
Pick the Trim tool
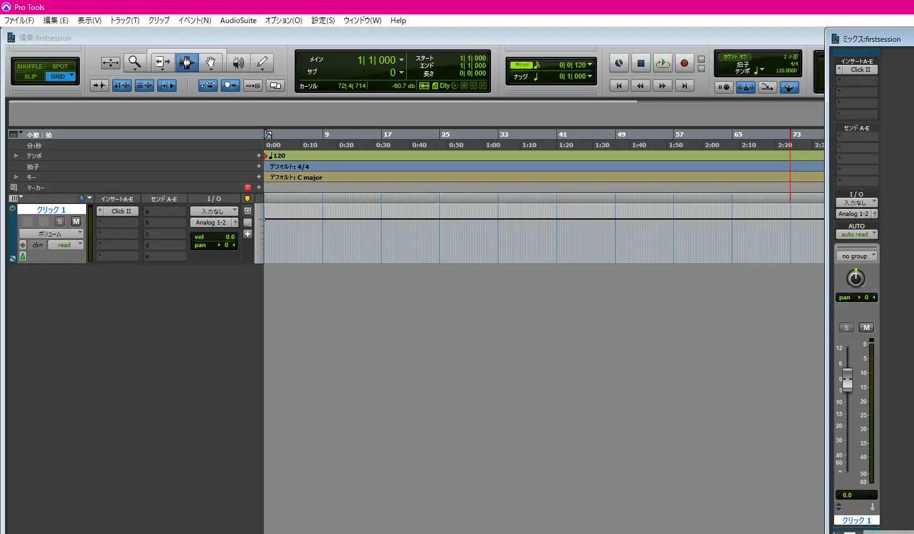click(x=161, y=62)
